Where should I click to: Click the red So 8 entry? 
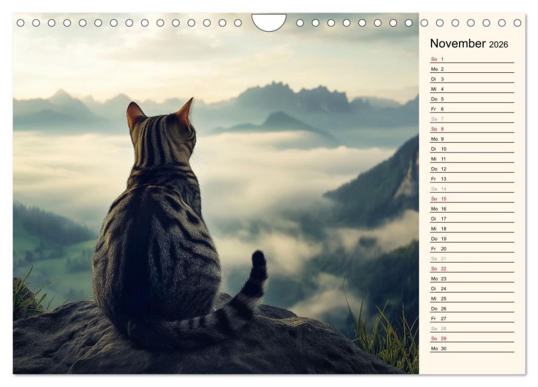[472, 129]
